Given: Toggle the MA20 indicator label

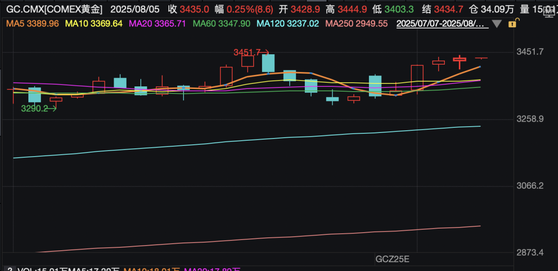Looking at the screenshot, I should [x=158, y=24].
